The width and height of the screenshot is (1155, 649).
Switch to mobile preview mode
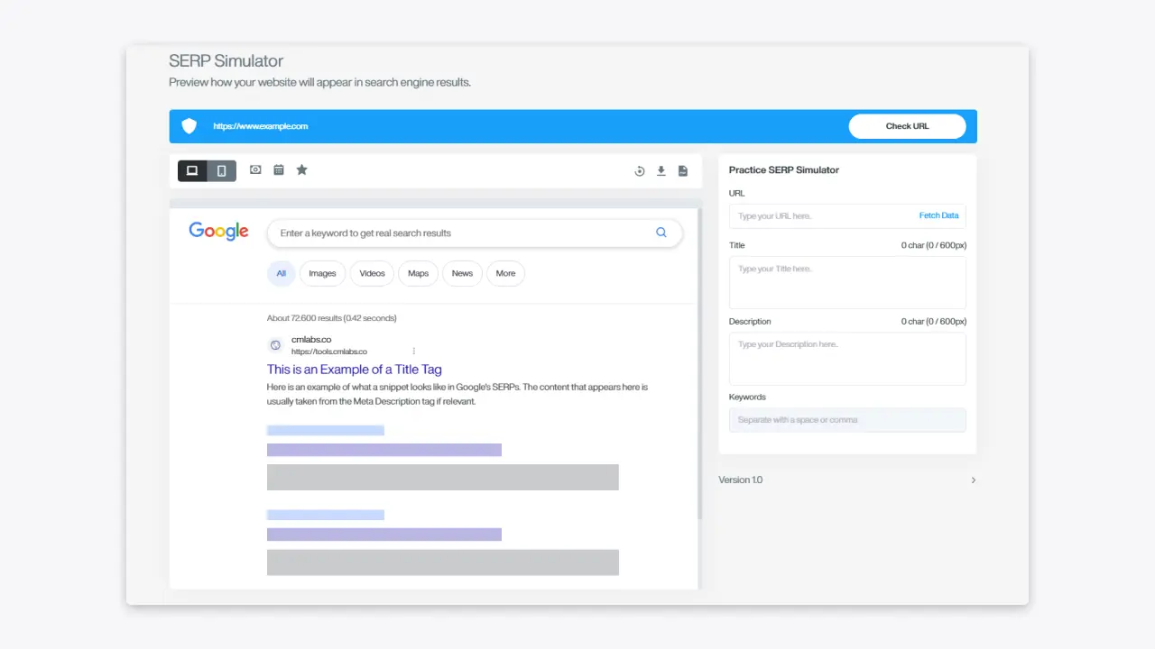(x=222, y=170)
